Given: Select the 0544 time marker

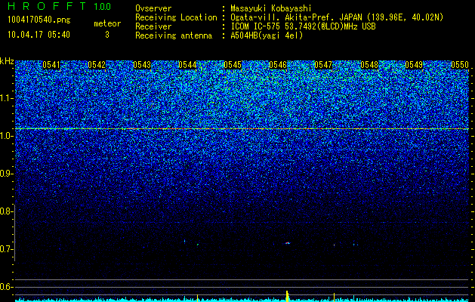Looking at the screenshot, I should coord(187,65).
